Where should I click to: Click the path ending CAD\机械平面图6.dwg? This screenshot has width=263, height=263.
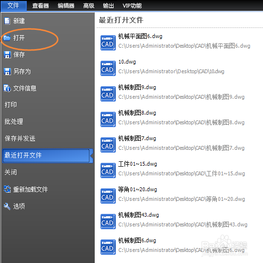pos(184,46)
